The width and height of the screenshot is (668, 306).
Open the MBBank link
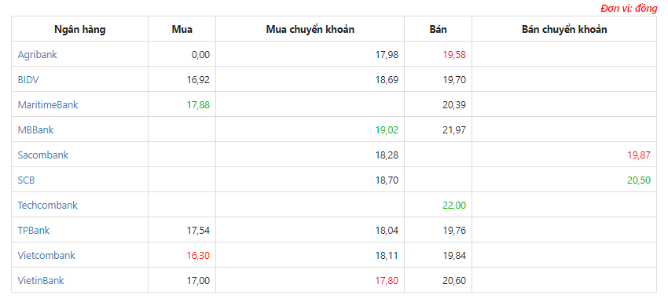pyautogui.click(x=35, y=129)
